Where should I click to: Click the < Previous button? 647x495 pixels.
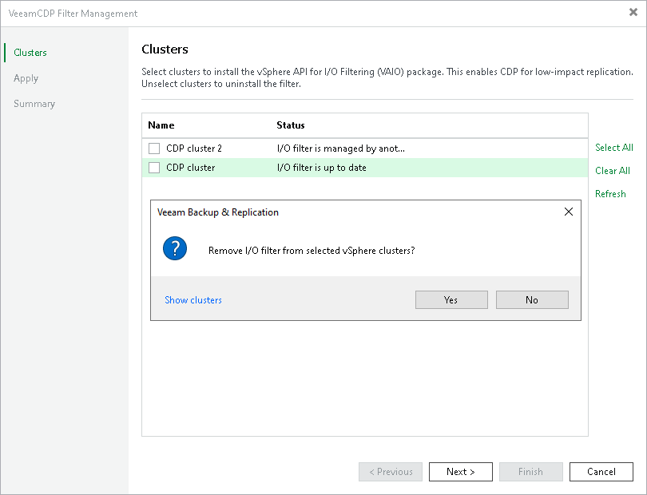pyautogui.click(x=391, y=472)
